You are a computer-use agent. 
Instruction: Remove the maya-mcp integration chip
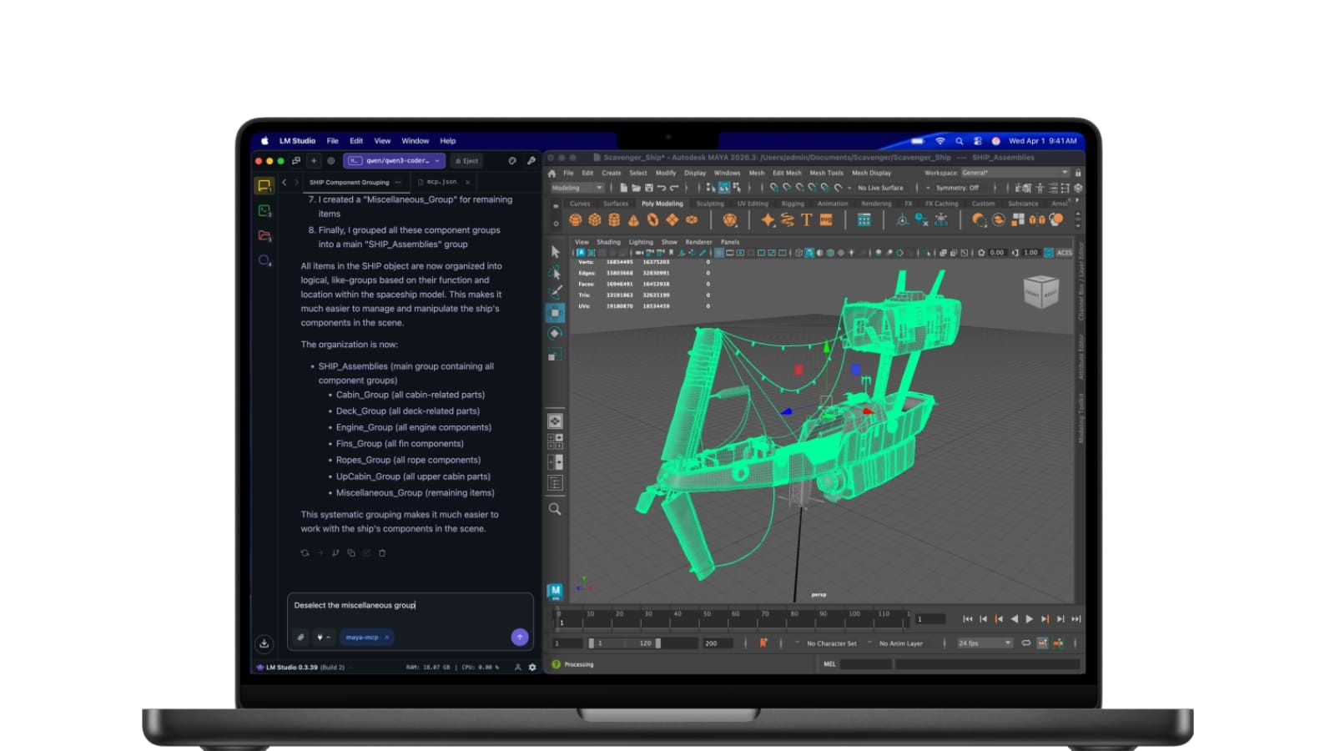coord(387,638)
